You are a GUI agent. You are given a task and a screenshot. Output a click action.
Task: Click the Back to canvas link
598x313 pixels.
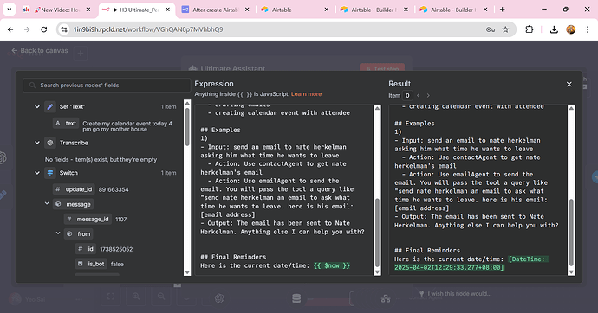(40, 51)
